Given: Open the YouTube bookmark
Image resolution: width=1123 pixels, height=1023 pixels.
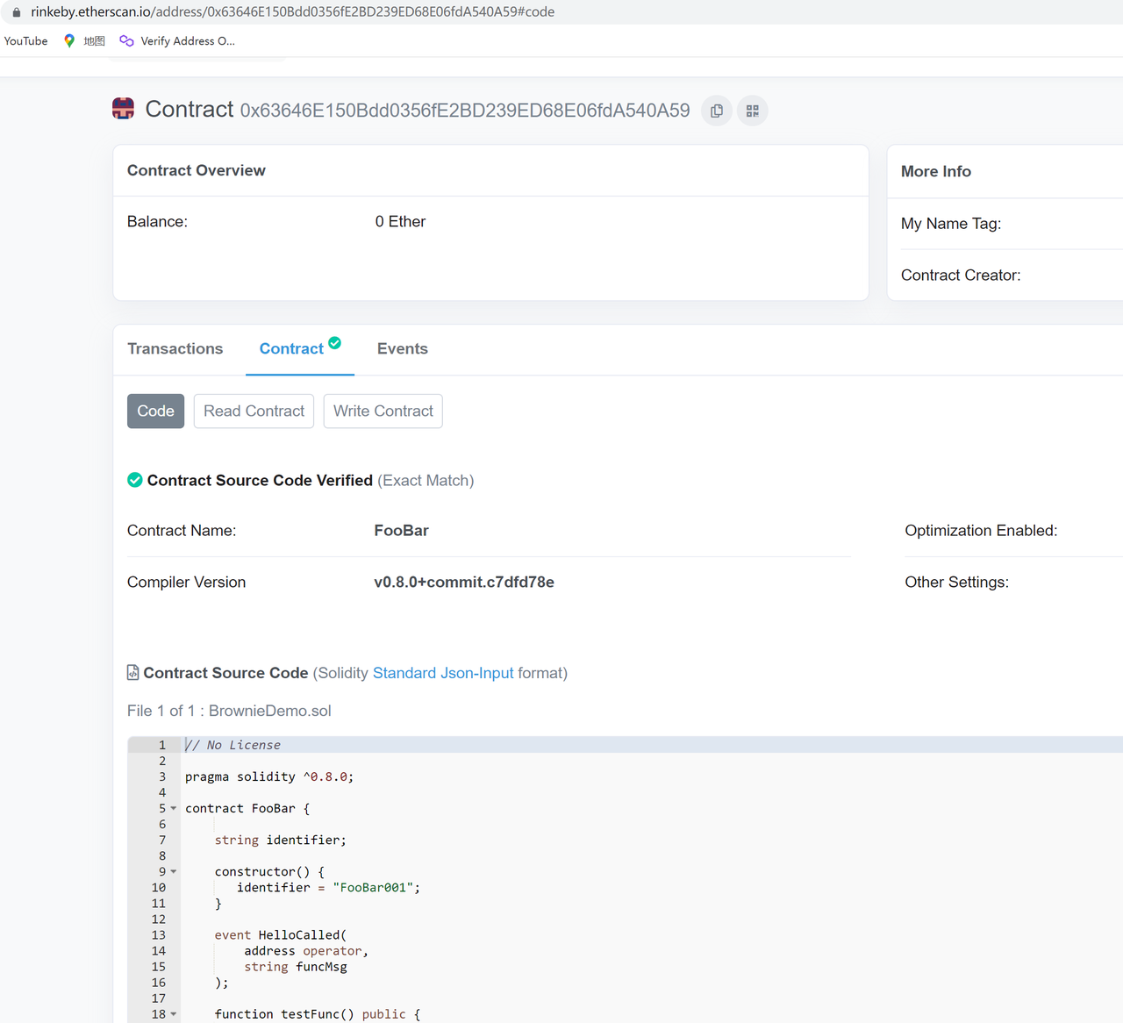Looking at the screenshot, I should [26, 41].
